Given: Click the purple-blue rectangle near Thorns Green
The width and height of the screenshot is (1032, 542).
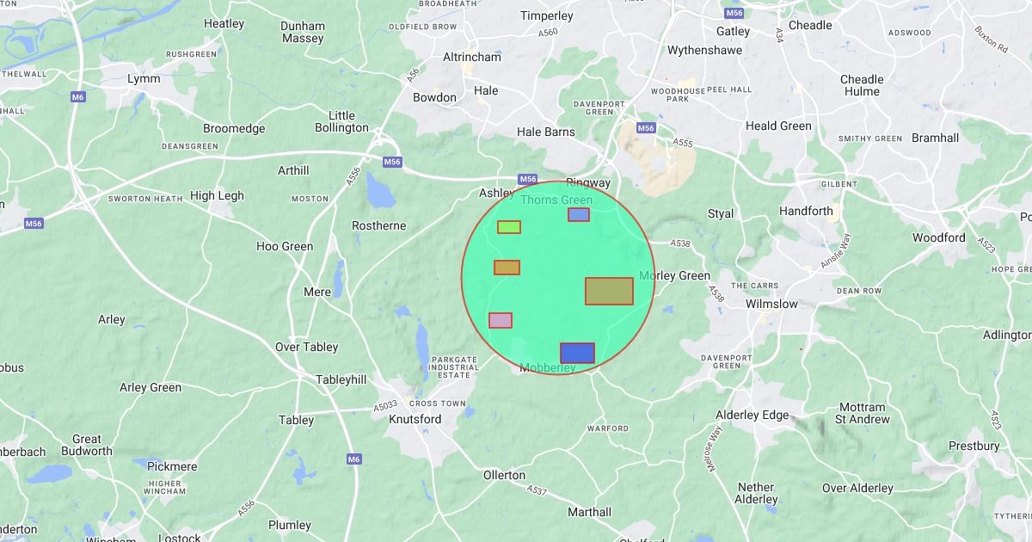Looking at the screenshot, I should 579,214.
